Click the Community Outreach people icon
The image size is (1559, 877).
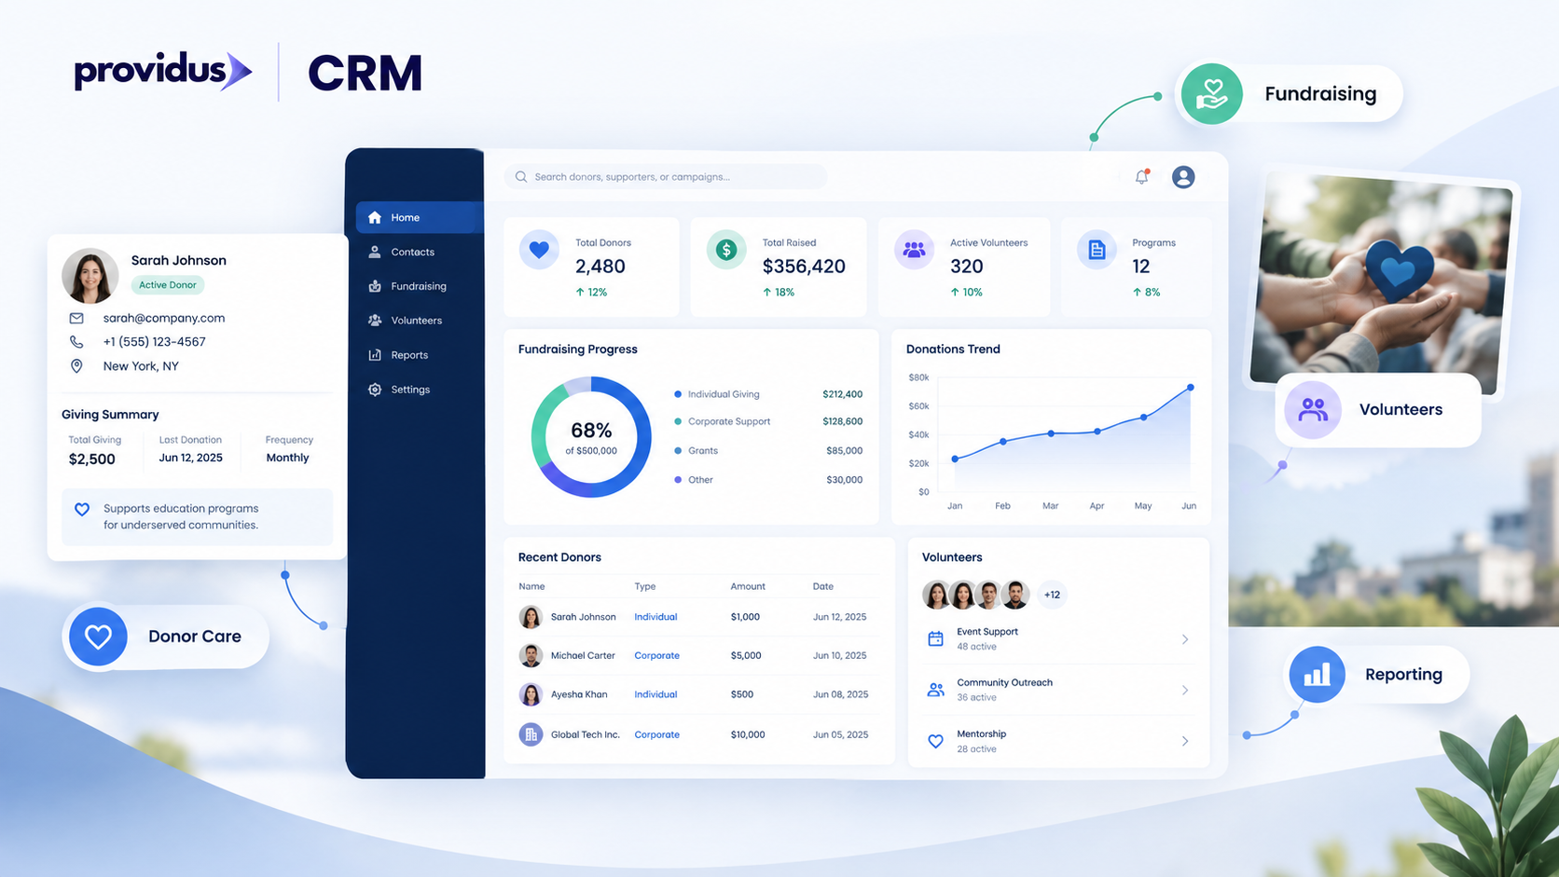click(x=935, y=690)
